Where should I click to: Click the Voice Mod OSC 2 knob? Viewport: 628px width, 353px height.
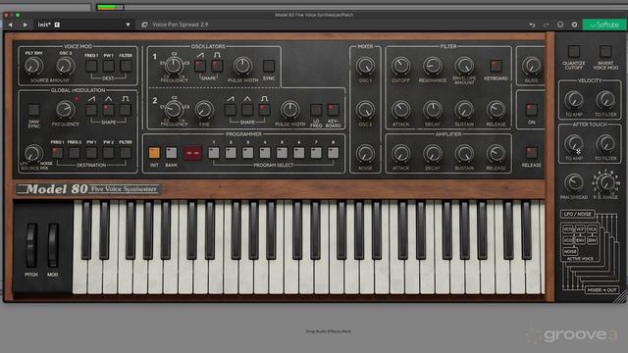pos(66,66)
